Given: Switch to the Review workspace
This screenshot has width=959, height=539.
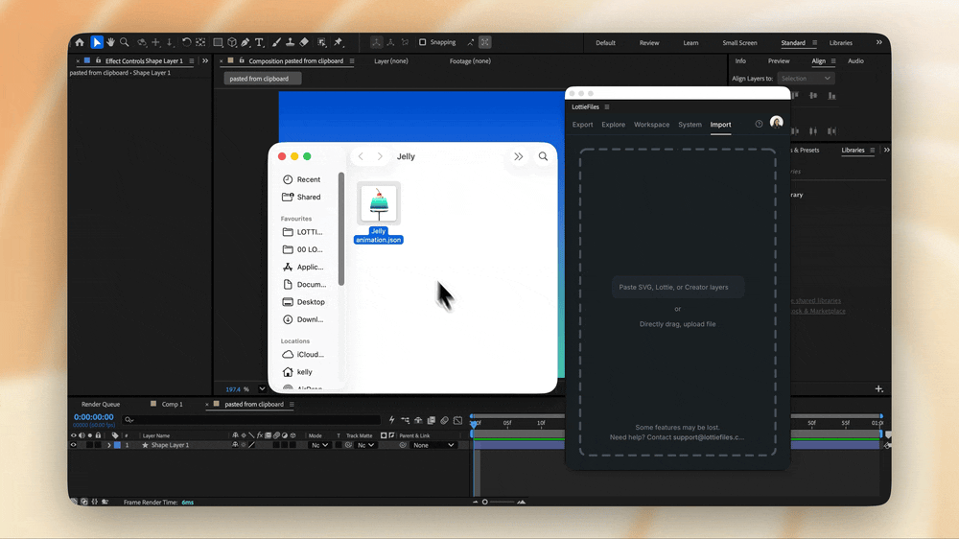Looking at the screenshot, I should coord(649,43).
